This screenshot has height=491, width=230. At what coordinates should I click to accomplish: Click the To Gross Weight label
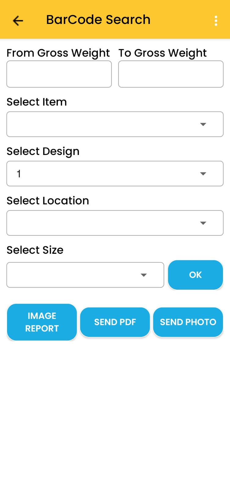[162, 53]
